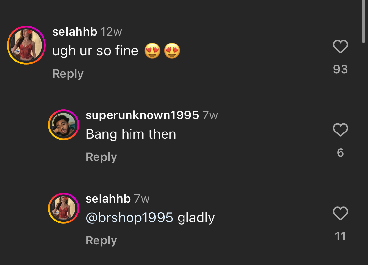Viewport: 368px width, 265px height.
Task: Open selahhb's avatar on the top comment
Action: [x=26, y=45]
